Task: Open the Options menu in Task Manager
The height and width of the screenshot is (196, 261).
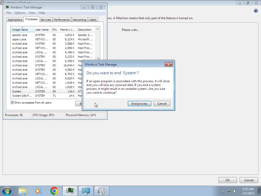Action: click(x=20, y=13)
